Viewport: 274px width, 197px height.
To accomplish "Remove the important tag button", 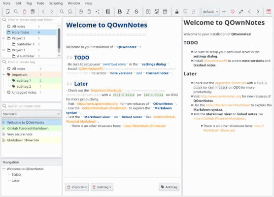I will [77, 187].
